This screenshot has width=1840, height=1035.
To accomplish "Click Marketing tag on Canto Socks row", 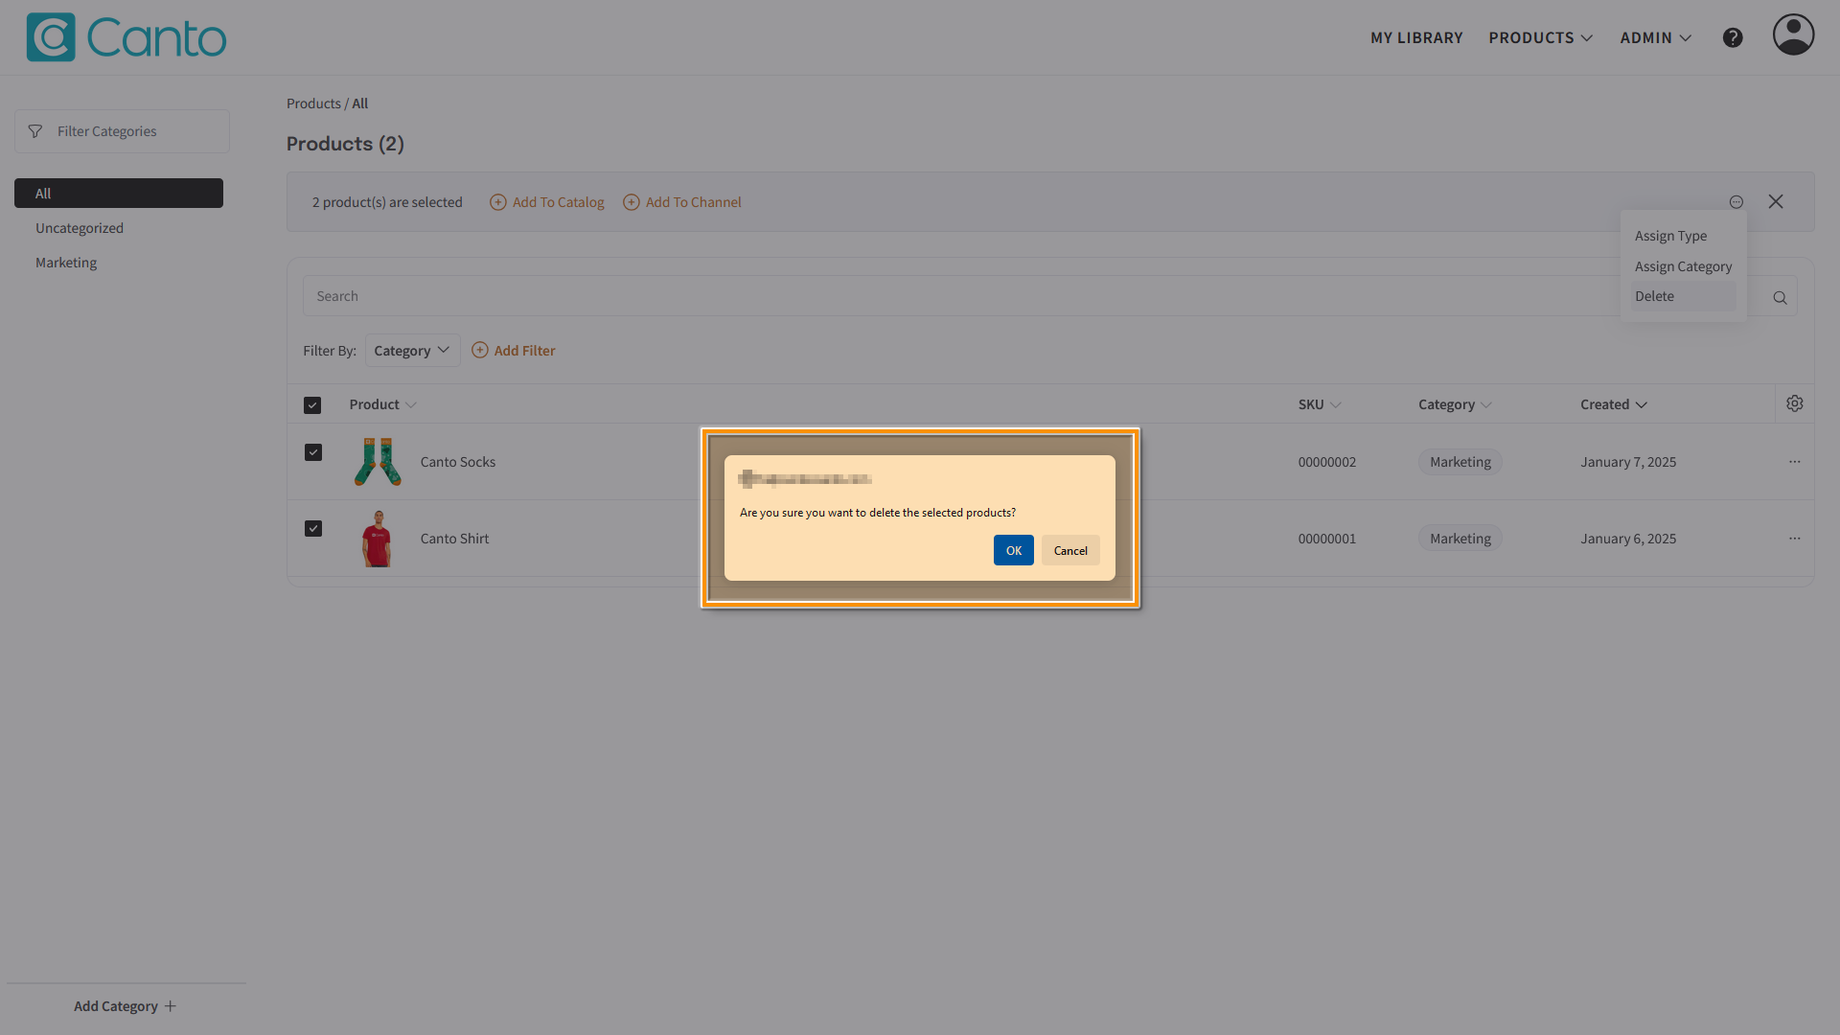I will 1460,462.
